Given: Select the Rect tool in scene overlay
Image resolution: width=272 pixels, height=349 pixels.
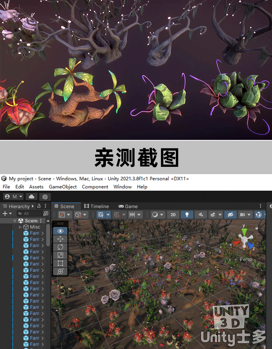Looking at the screenshot, I should [x=60, y=263].
